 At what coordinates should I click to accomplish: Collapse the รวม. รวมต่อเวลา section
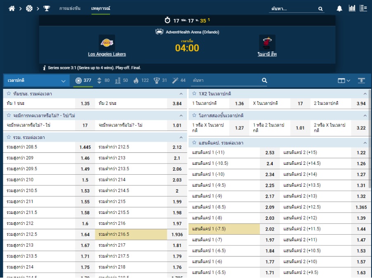point(181,138)
